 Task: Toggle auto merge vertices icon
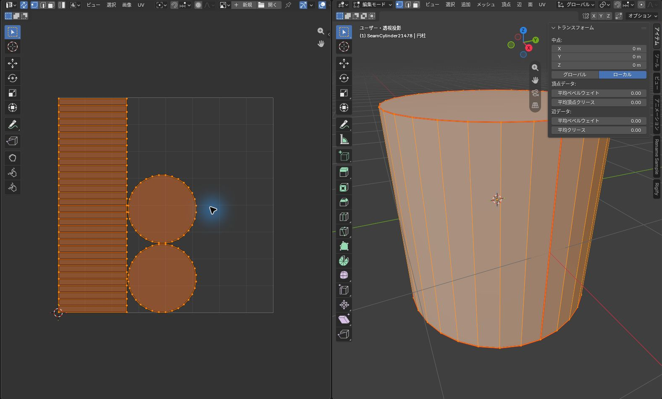click(x=619, y=16)
